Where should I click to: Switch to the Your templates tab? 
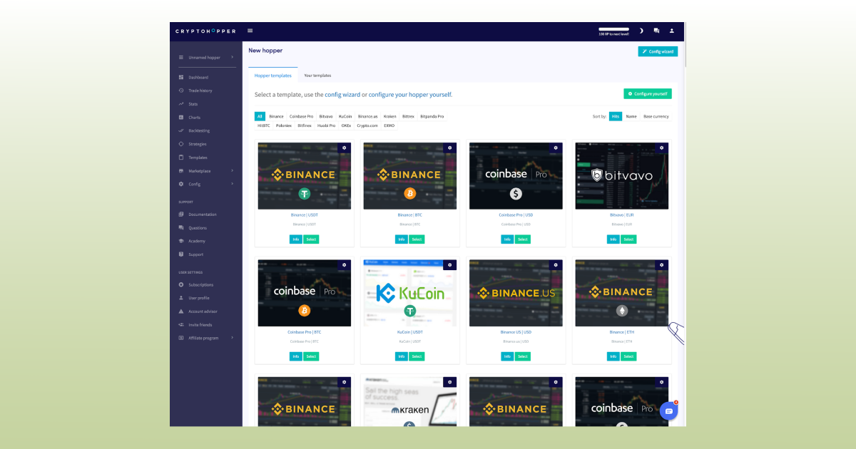click(317, 75)
